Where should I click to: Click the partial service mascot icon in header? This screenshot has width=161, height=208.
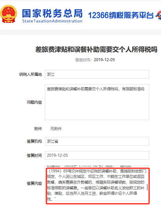pos(158,16)
